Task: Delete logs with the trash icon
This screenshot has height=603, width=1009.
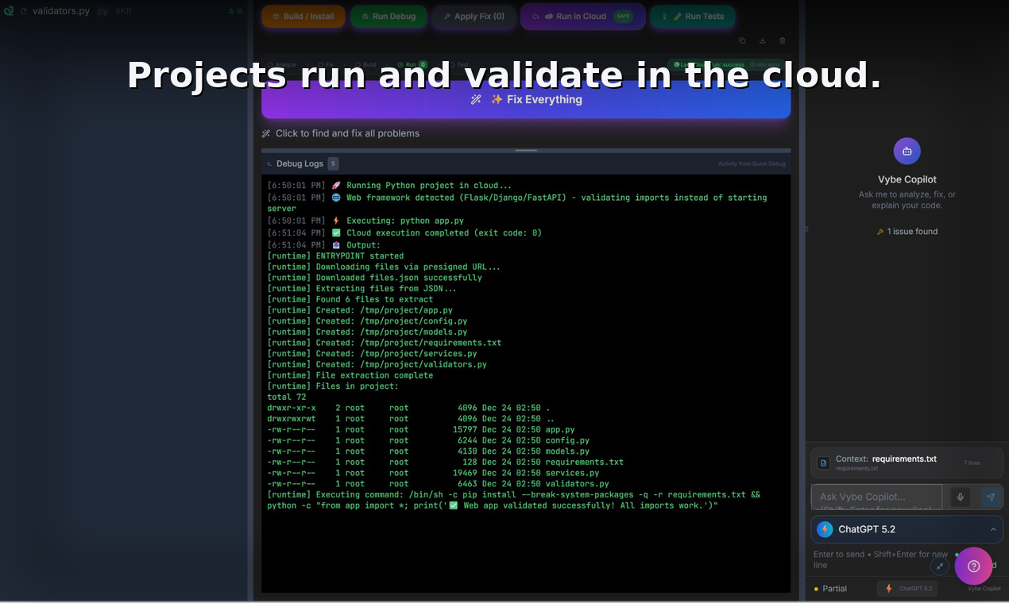Action: click(782, 40)
